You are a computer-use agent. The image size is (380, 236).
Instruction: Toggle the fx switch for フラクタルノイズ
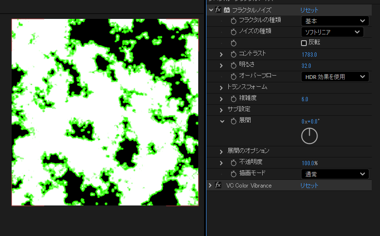pyautogui.click(x=218, y=10)
